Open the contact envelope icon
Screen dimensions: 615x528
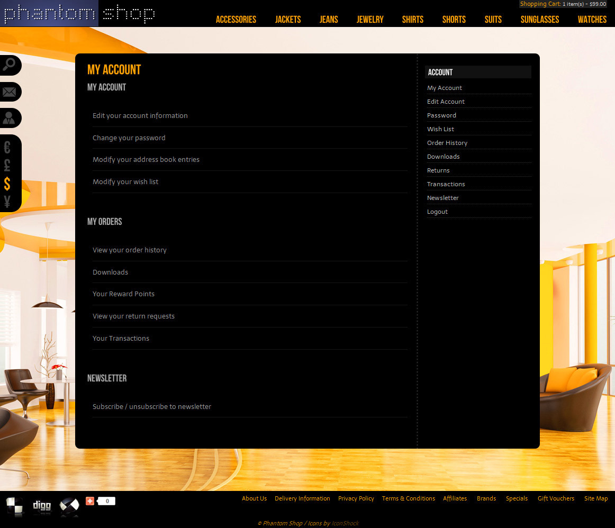[x=9, y=92]
